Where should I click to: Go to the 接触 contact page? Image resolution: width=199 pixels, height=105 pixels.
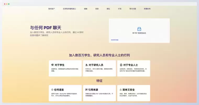point(86,9)
